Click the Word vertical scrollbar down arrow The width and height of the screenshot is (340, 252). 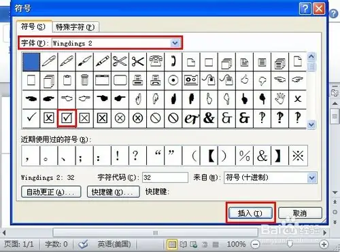pos(335,192)
